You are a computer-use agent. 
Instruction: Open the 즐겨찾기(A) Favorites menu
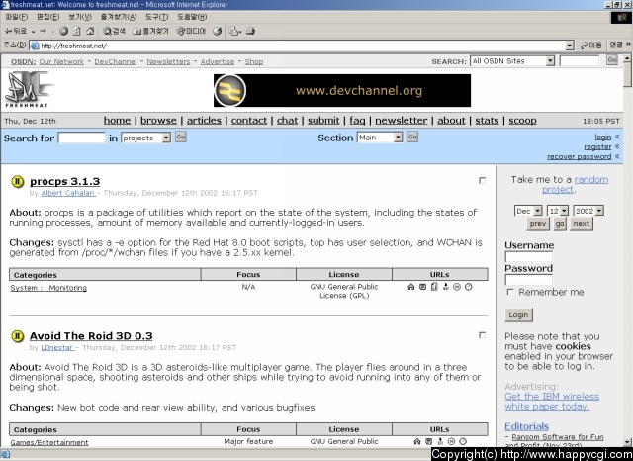pos(119,17)
